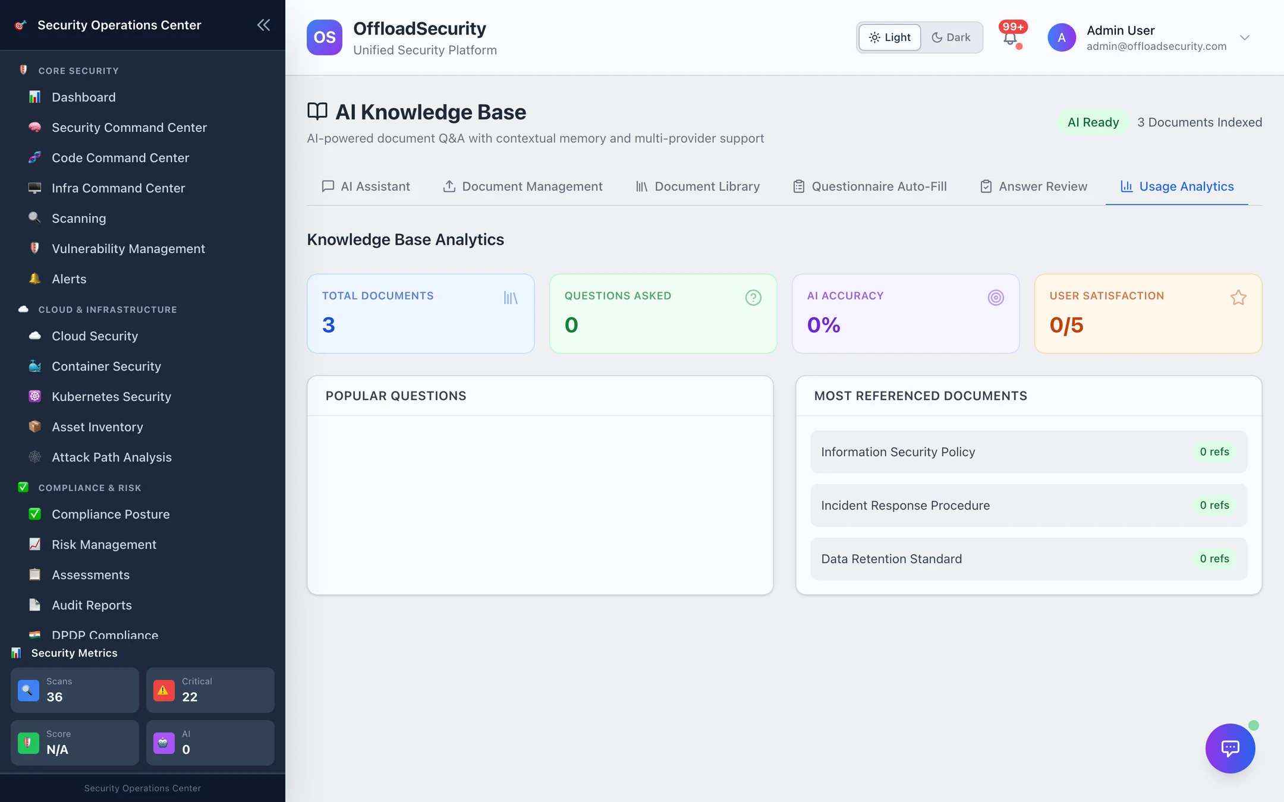The width and height of the screenshot is (1284, 802).
Task: Click the AI Accuracy target icon
Action: point(996,298)
